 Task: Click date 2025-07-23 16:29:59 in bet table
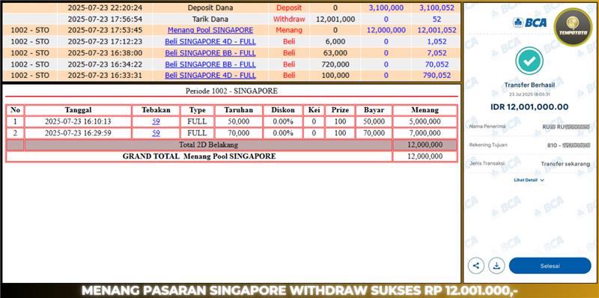(78, 133)
